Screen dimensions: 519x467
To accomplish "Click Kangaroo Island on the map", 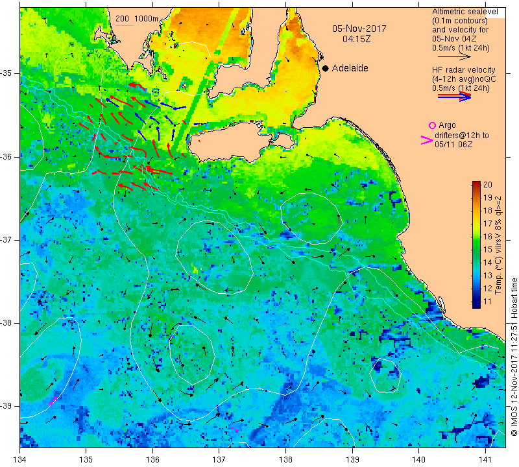I will pyautogui.click(x=232, y=142).
